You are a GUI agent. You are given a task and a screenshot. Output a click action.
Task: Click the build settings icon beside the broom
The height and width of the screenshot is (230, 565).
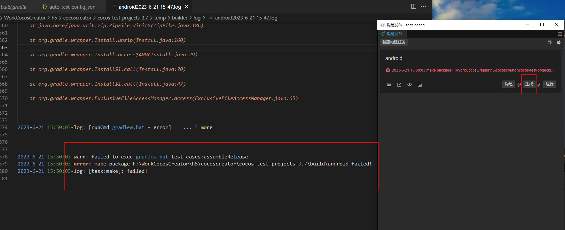pos(550,42)
